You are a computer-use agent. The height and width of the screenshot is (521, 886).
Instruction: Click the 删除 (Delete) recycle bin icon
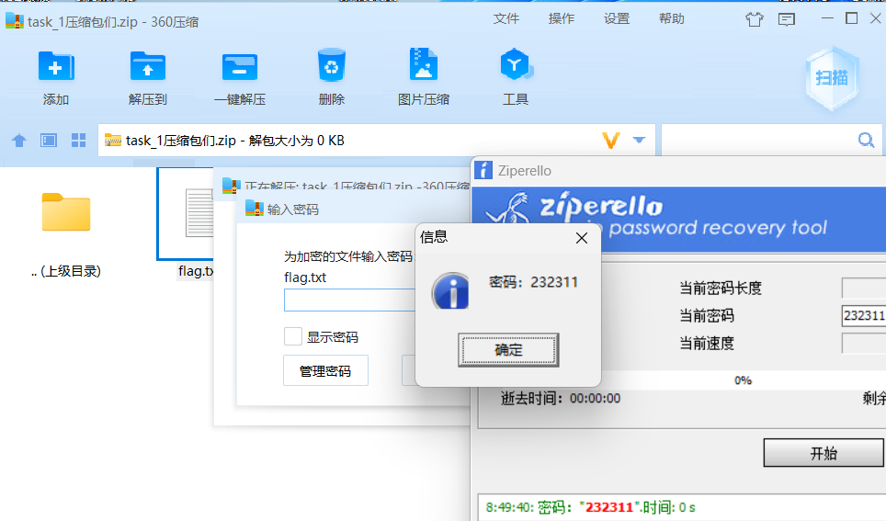coord(332,65)
